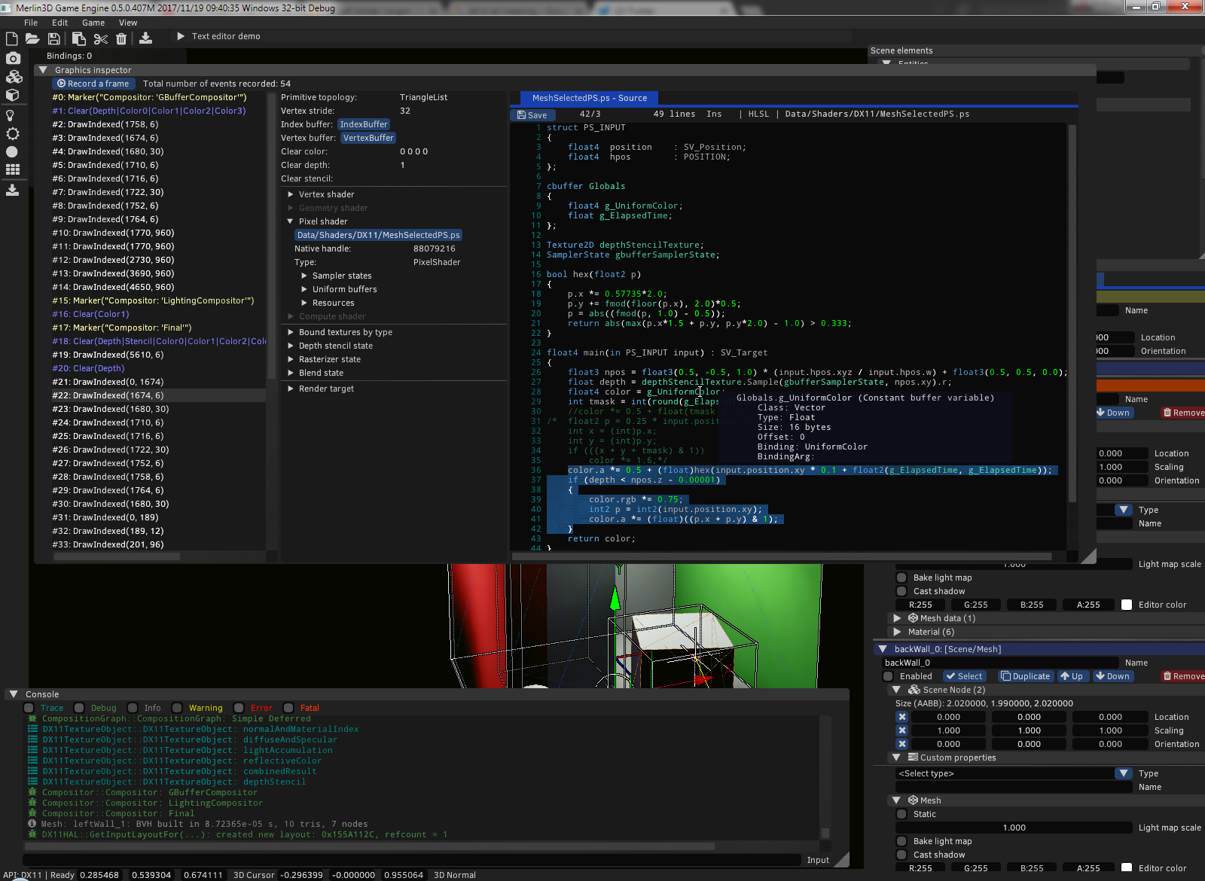This screenshot has height=881, width=1205.
Task: Toggle Cast shadow above Mesh data (1)
Action: pos(901,591)
